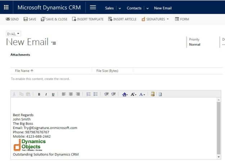This screenshot has height=161, width=225.
Task: Click the editor vertical scrollbar thumb
Action: (219, 128)
